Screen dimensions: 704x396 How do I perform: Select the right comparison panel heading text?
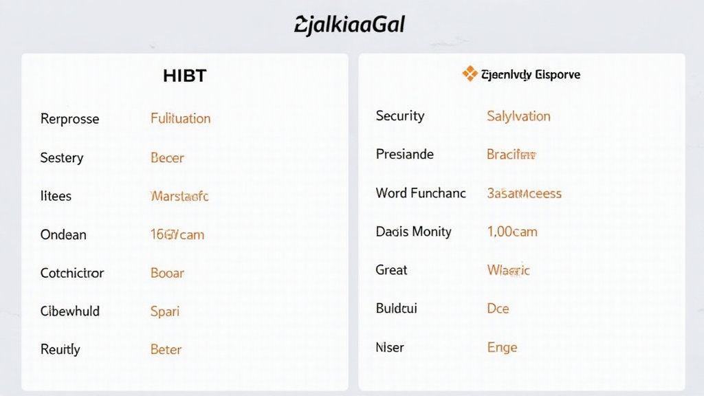[530, 74]
